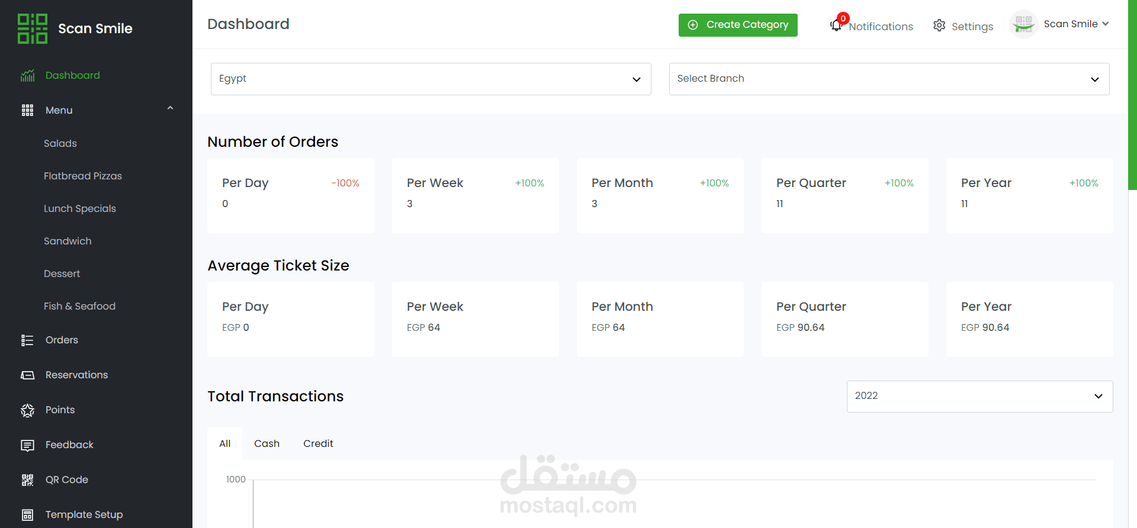Click the QR Code icon in sidebar
This screenshot has width=1137, height=528.
tap(27, 479)
